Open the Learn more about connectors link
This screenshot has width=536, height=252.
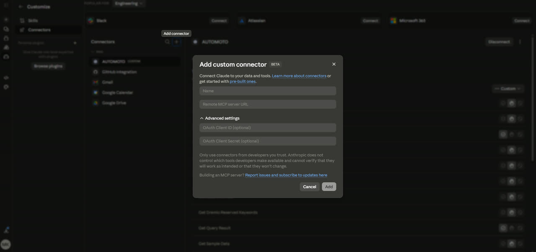[x=299, y=76]
